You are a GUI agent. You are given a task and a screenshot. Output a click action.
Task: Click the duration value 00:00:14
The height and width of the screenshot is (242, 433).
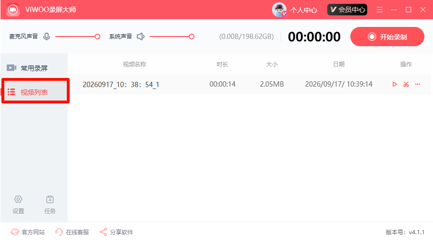coord(223,84)
